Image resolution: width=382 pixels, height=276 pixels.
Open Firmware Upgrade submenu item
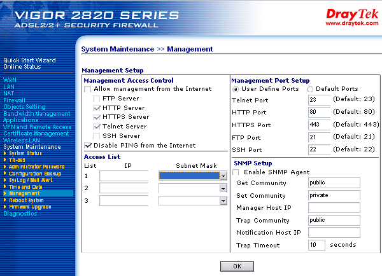[30, 207]
